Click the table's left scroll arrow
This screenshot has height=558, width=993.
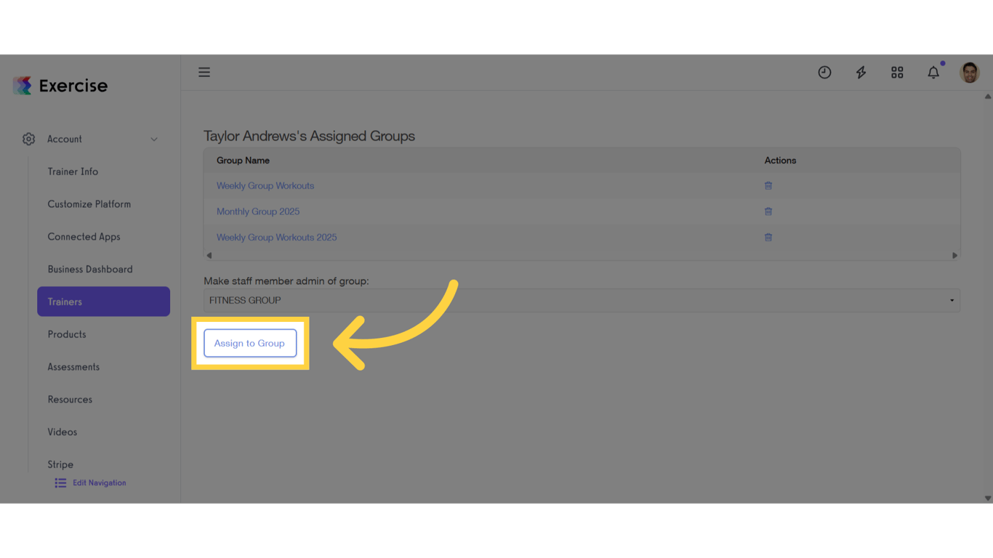click(x=209, y=255)
